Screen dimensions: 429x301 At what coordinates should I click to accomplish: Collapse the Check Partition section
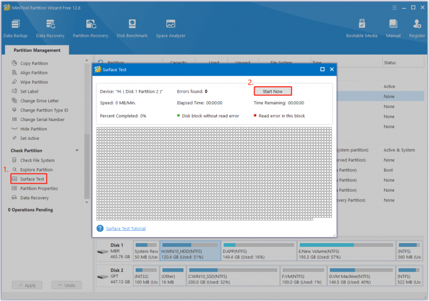click(77, 150)
